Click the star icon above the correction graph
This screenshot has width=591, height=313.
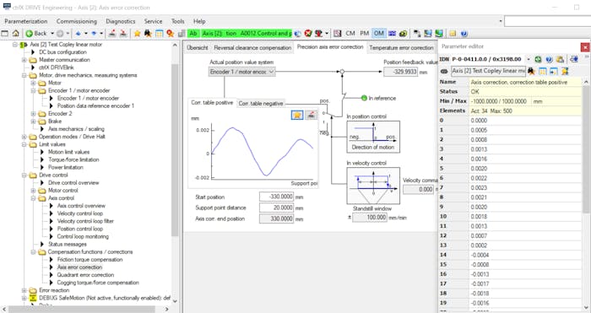point(297,116)
